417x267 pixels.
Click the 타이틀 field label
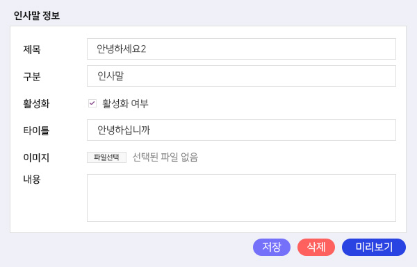point(36,130)
